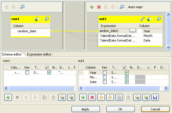Screen dimensions: 172x113
Task: Select the Month expression cell in out1
Action: point(118,36)
